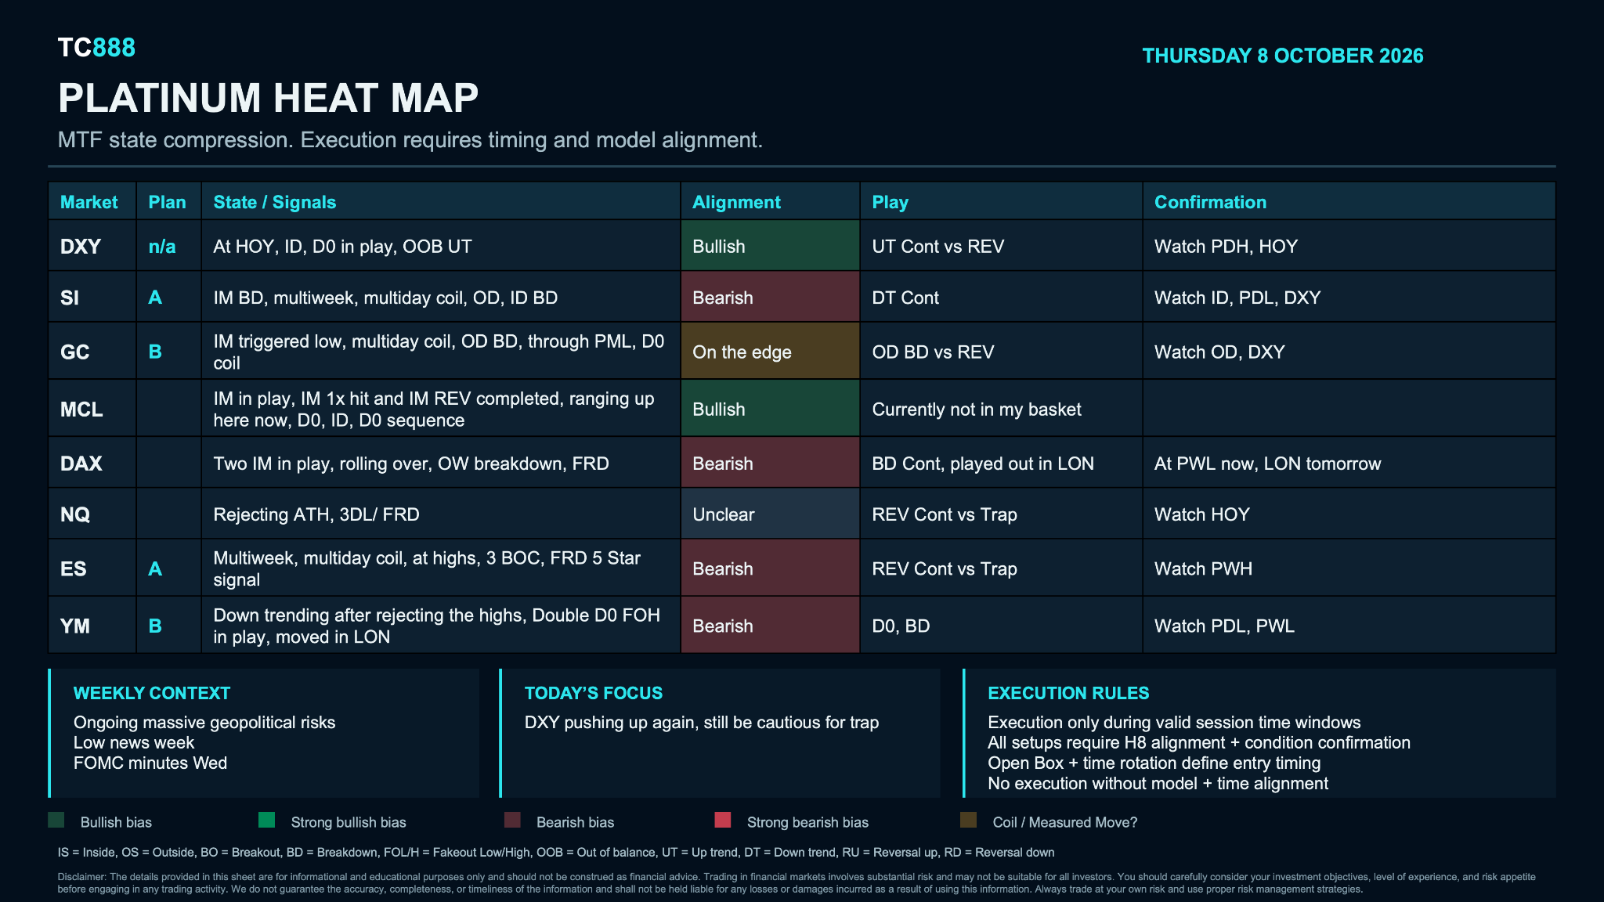Click the Bullish alignment cell in DXY row
The height and width of the screenshot is (902, 1604).
coord(771,246)
